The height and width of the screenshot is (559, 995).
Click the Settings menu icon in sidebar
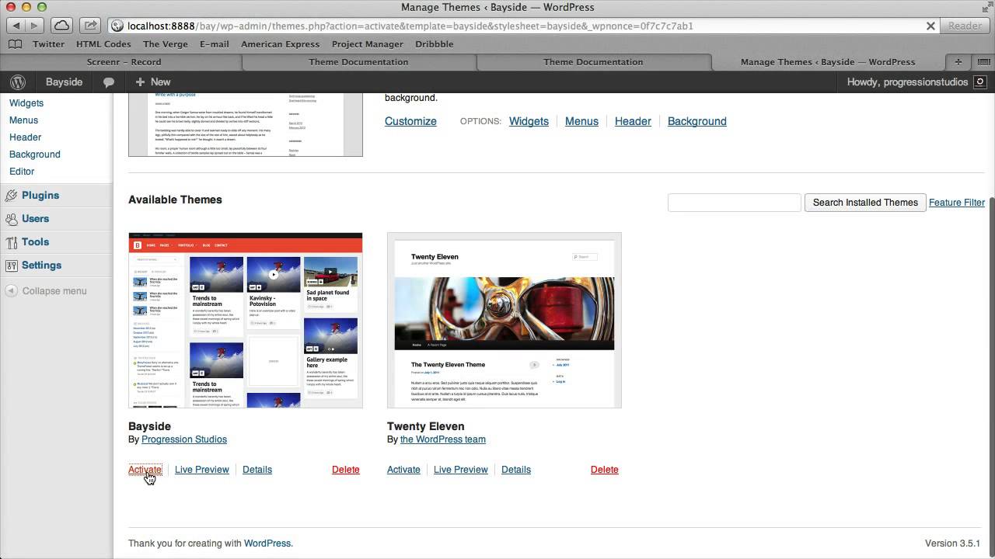[12, 266]
